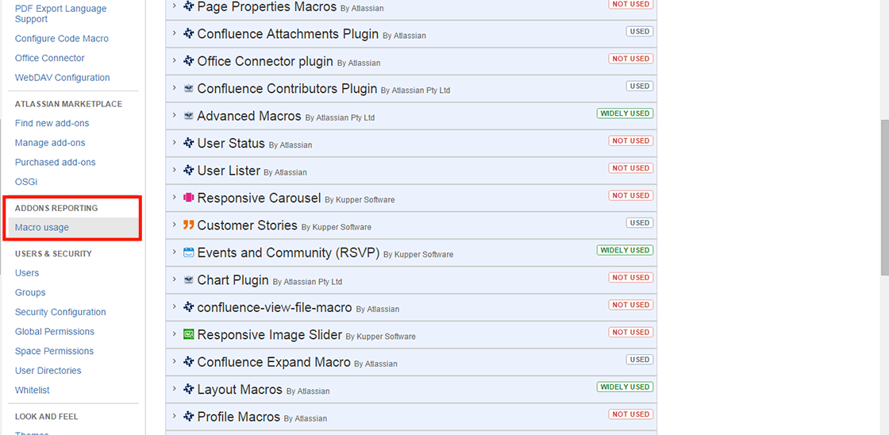Click the Layout Macros plugin icon
Image resolution: width=889 pixels, height=435 pixels.
pos(189,390)
